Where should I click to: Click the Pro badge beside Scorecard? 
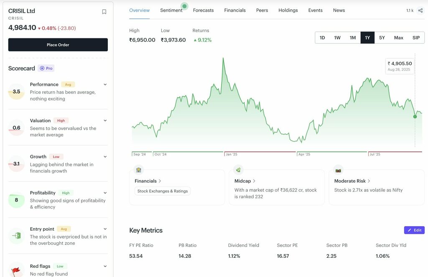46,68
